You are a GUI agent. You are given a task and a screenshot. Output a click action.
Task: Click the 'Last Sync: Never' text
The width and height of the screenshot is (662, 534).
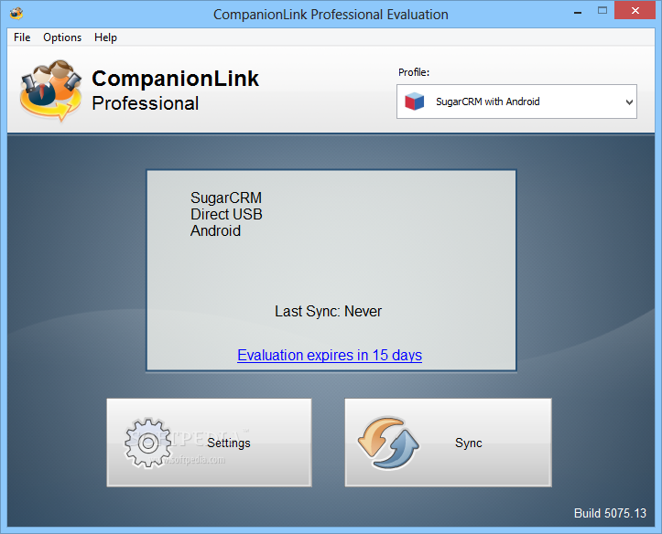tap(328, 312)
